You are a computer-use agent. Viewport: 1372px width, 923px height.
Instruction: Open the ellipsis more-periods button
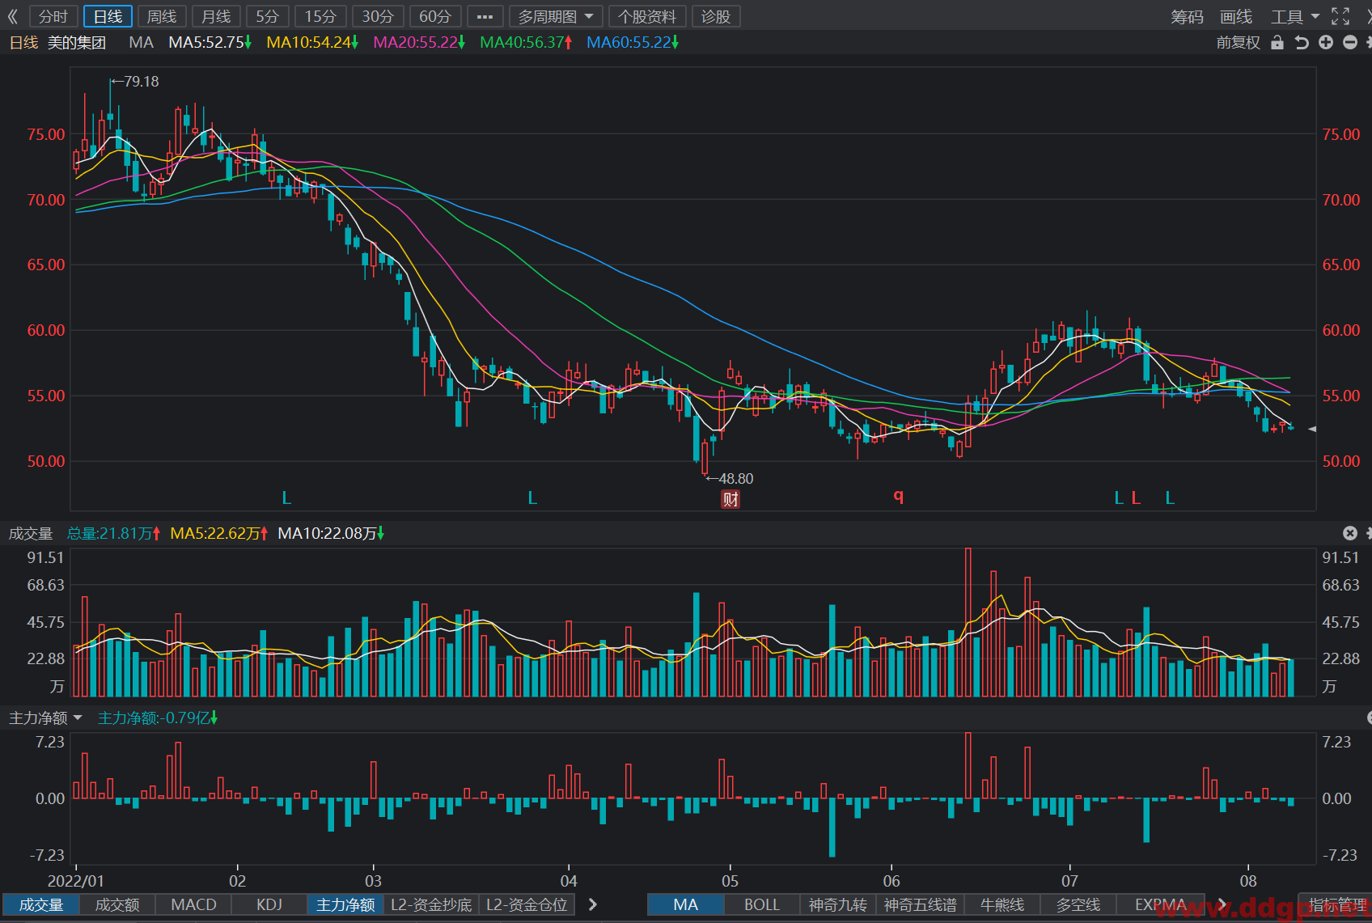[x=485, y=16]
